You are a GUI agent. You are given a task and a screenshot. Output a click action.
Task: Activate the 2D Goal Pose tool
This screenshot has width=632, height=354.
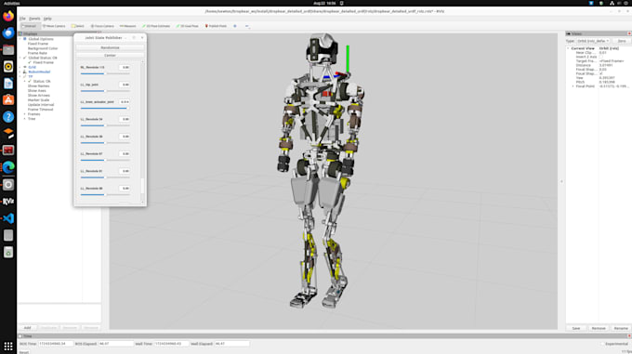click(x=188, y=26)
